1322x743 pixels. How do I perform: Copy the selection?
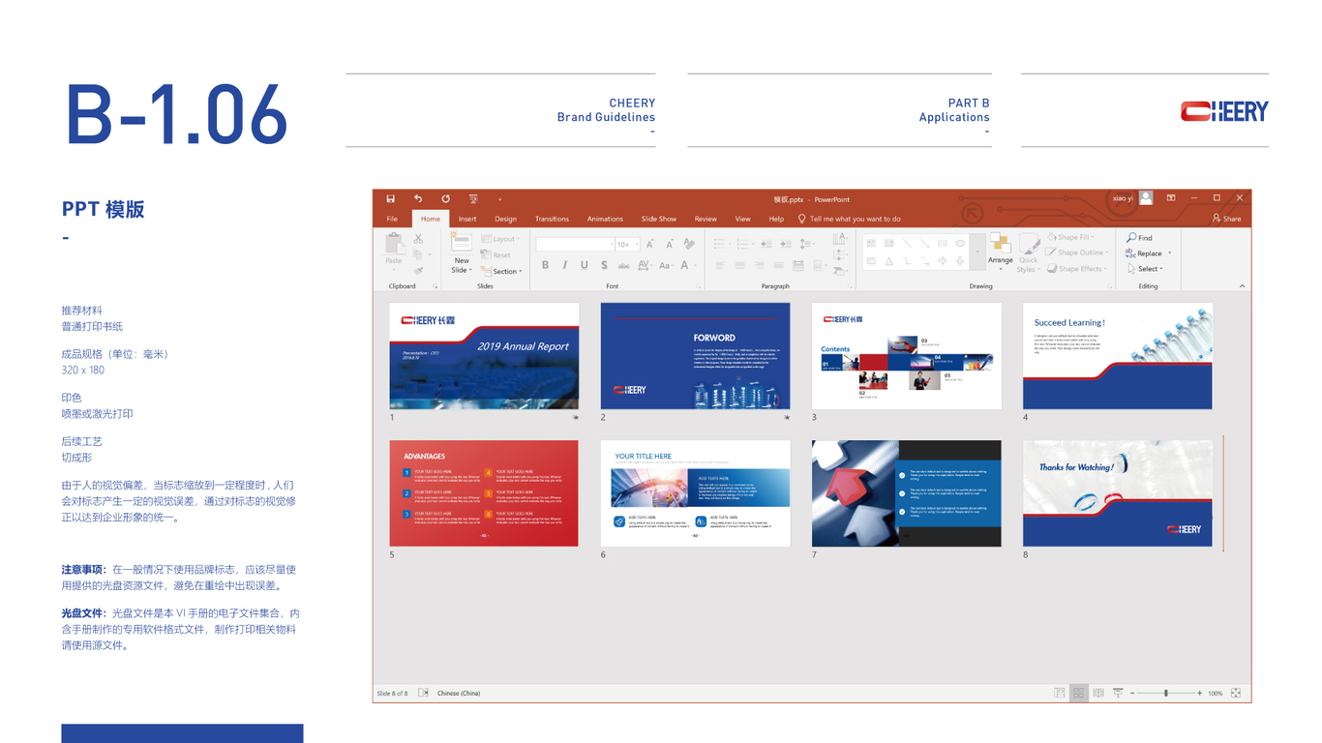click(418, 254)
